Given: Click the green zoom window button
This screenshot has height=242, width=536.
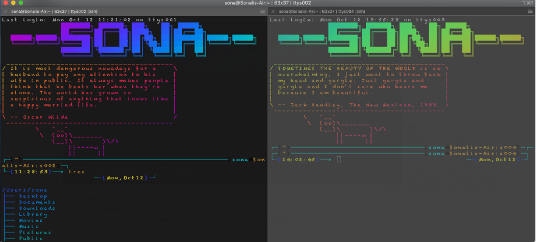Looking at the screenshot, I should tap(21, 2).
